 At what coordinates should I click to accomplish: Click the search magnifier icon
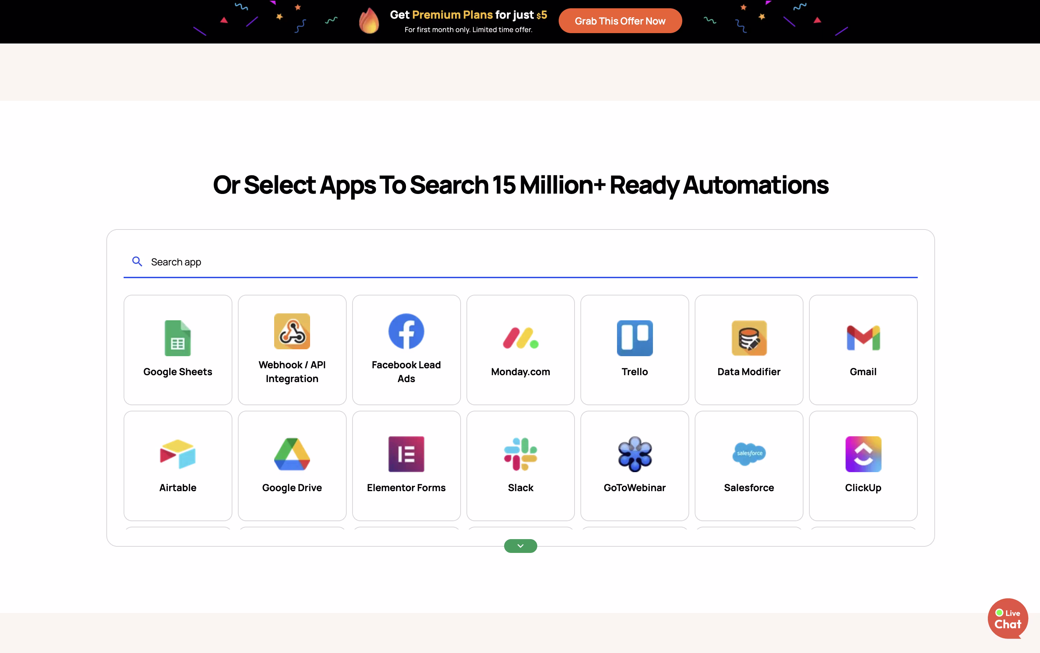[137, 261]
